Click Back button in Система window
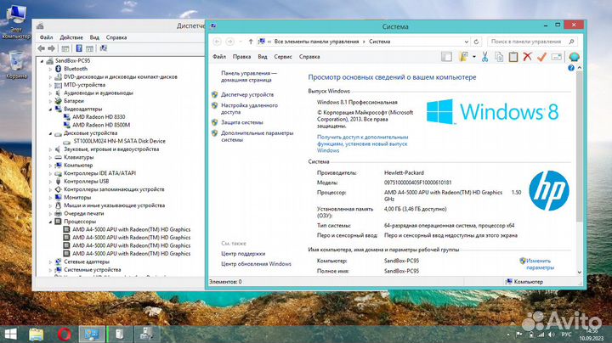612x343 pixels. click(x=218, y=42)
